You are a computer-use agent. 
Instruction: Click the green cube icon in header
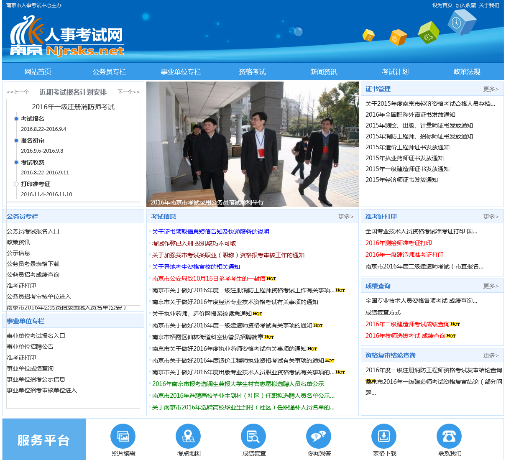click(x=429, y=32)
